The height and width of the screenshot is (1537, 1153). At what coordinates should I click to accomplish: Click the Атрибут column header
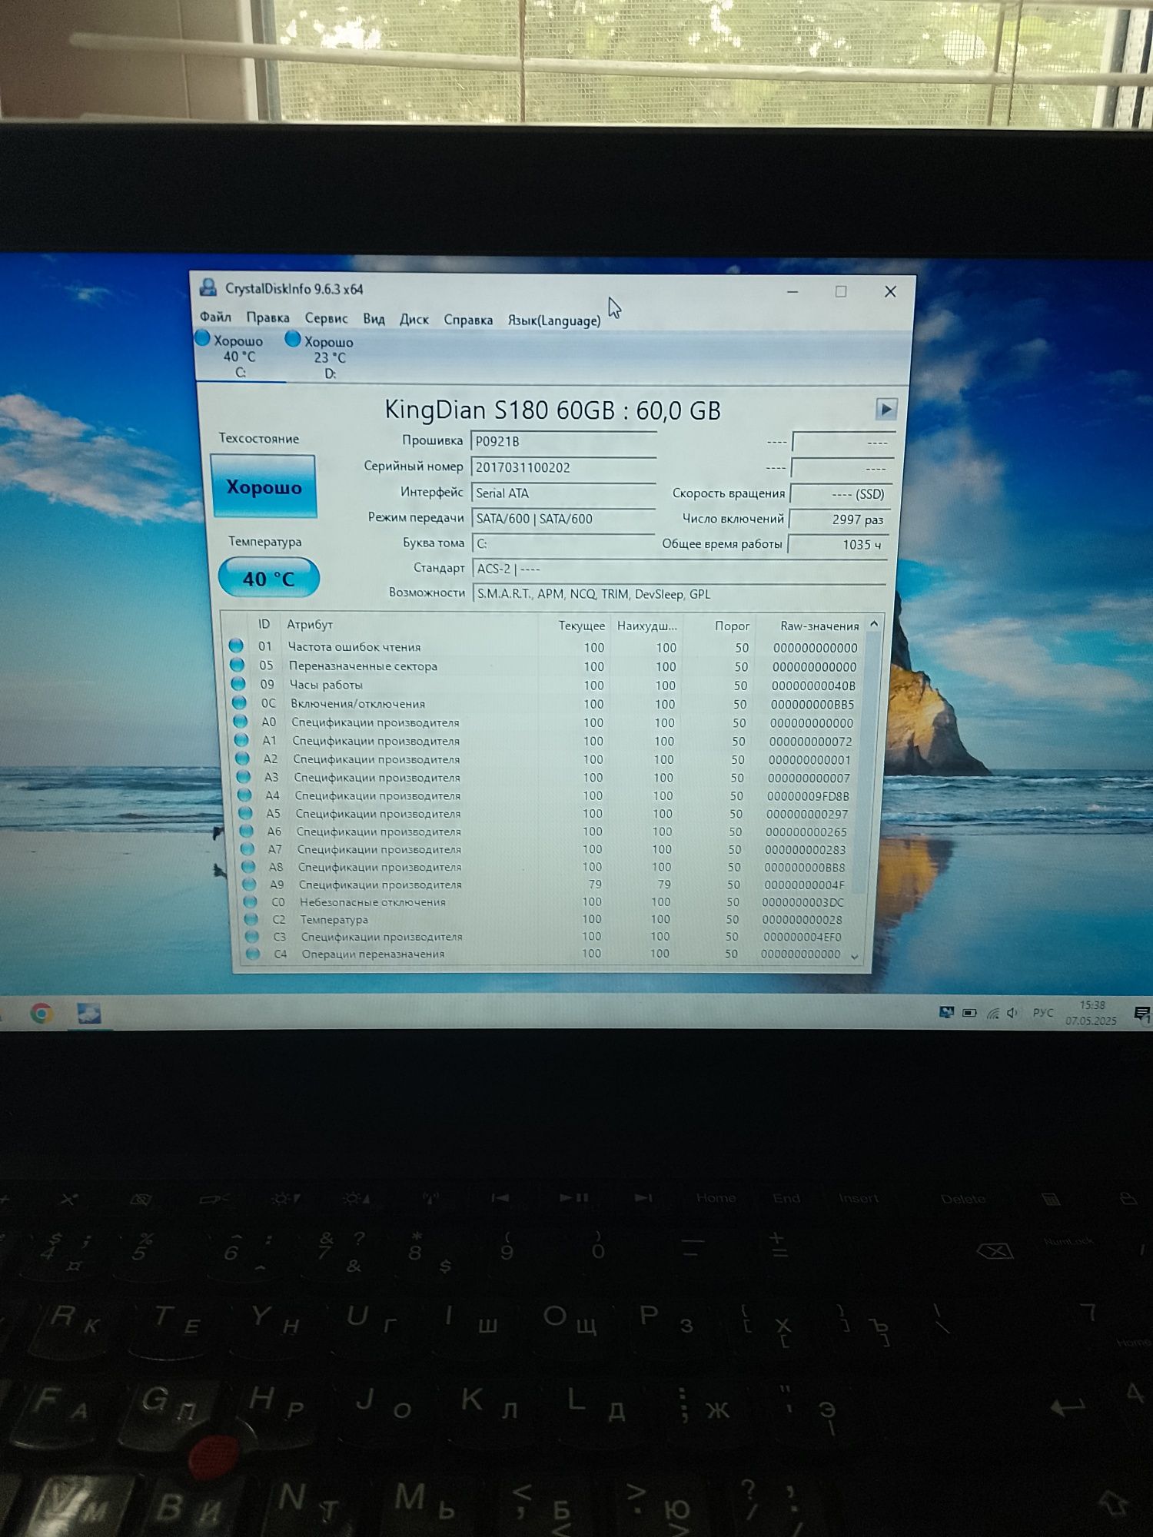[x=310, y=624]
